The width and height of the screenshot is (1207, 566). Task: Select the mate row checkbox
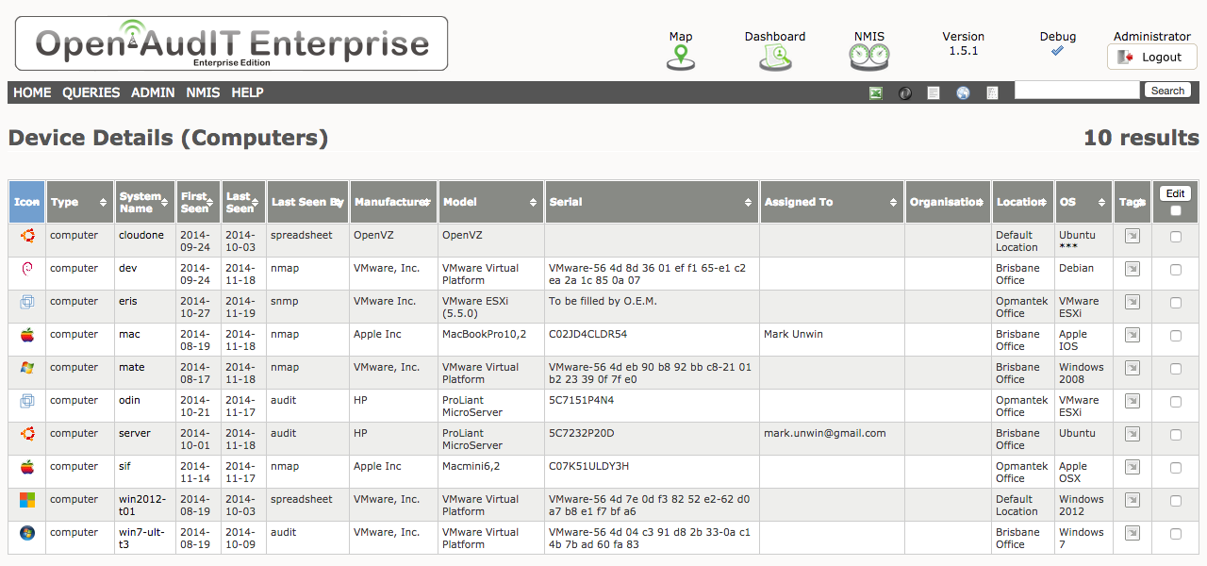pos(1175,369)
